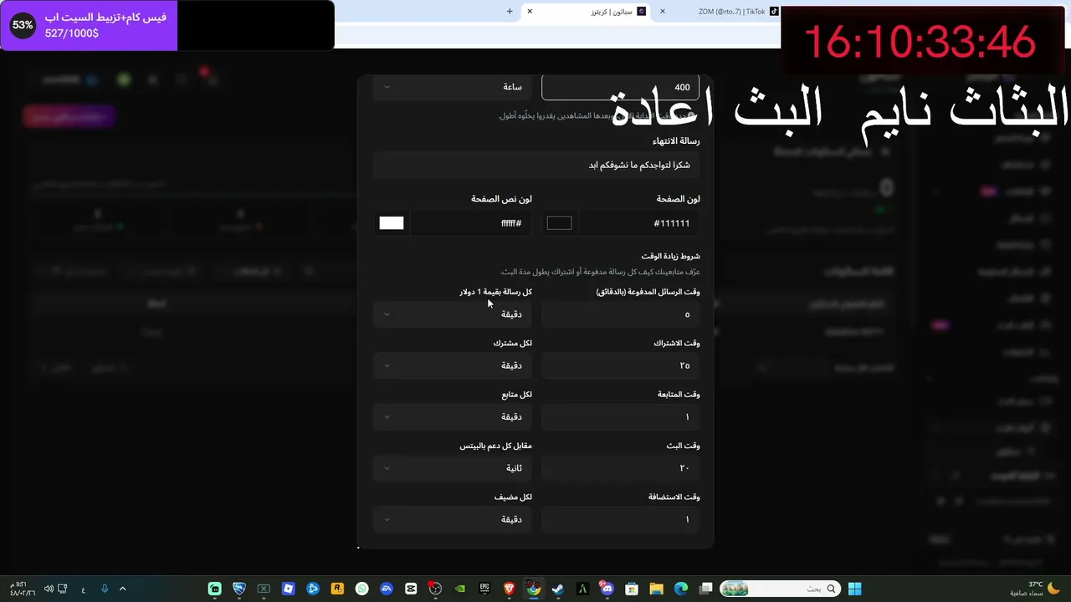
Task: Click the end message text field
Action: (536, 166)
